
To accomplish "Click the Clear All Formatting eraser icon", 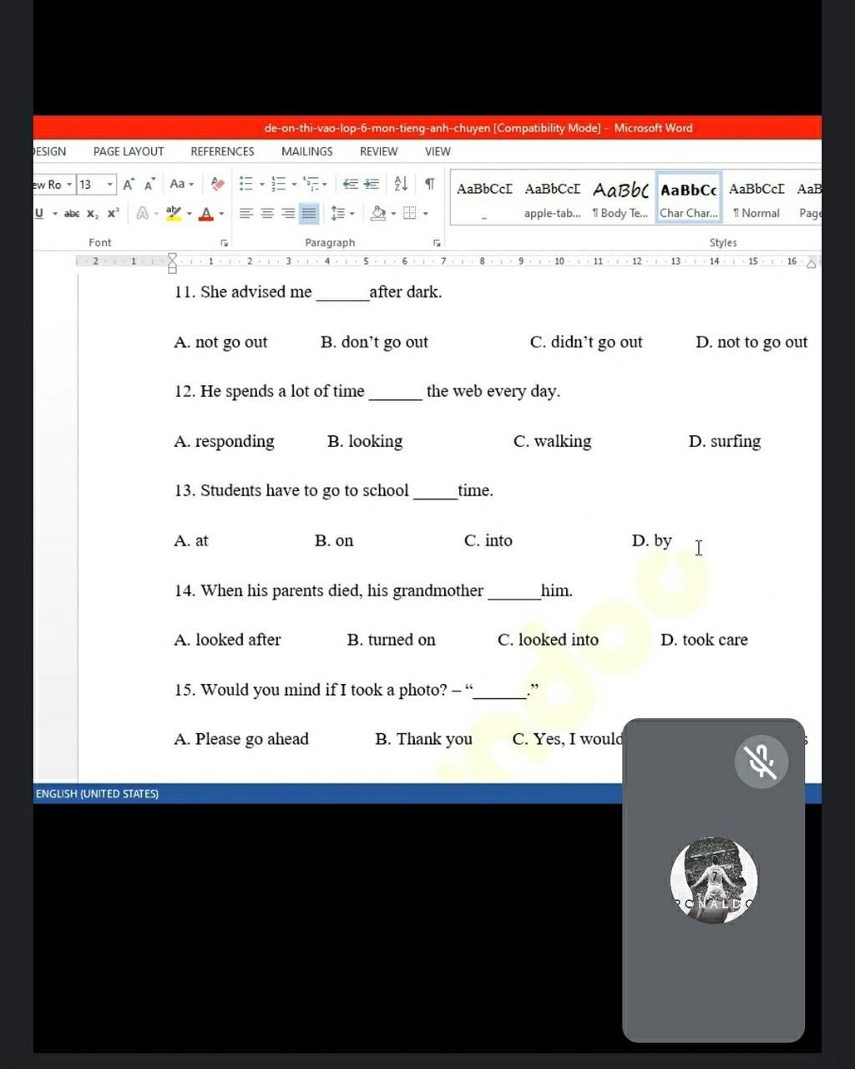I will click(218, 184).
